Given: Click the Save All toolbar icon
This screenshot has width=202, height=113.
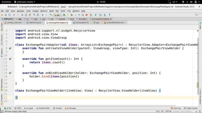Looking at the screenshot, I should point(6,15).
